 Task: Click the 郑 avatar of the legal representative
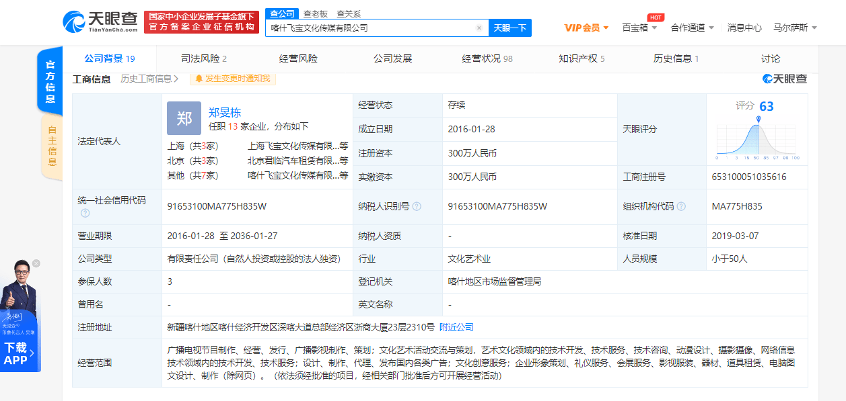click(184, 118)
